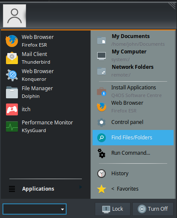Viewport: 177px width, 218px height.
Task: Click the 'Q4OS Software Centre' subtitle
Action: click(x=136, y=95)
